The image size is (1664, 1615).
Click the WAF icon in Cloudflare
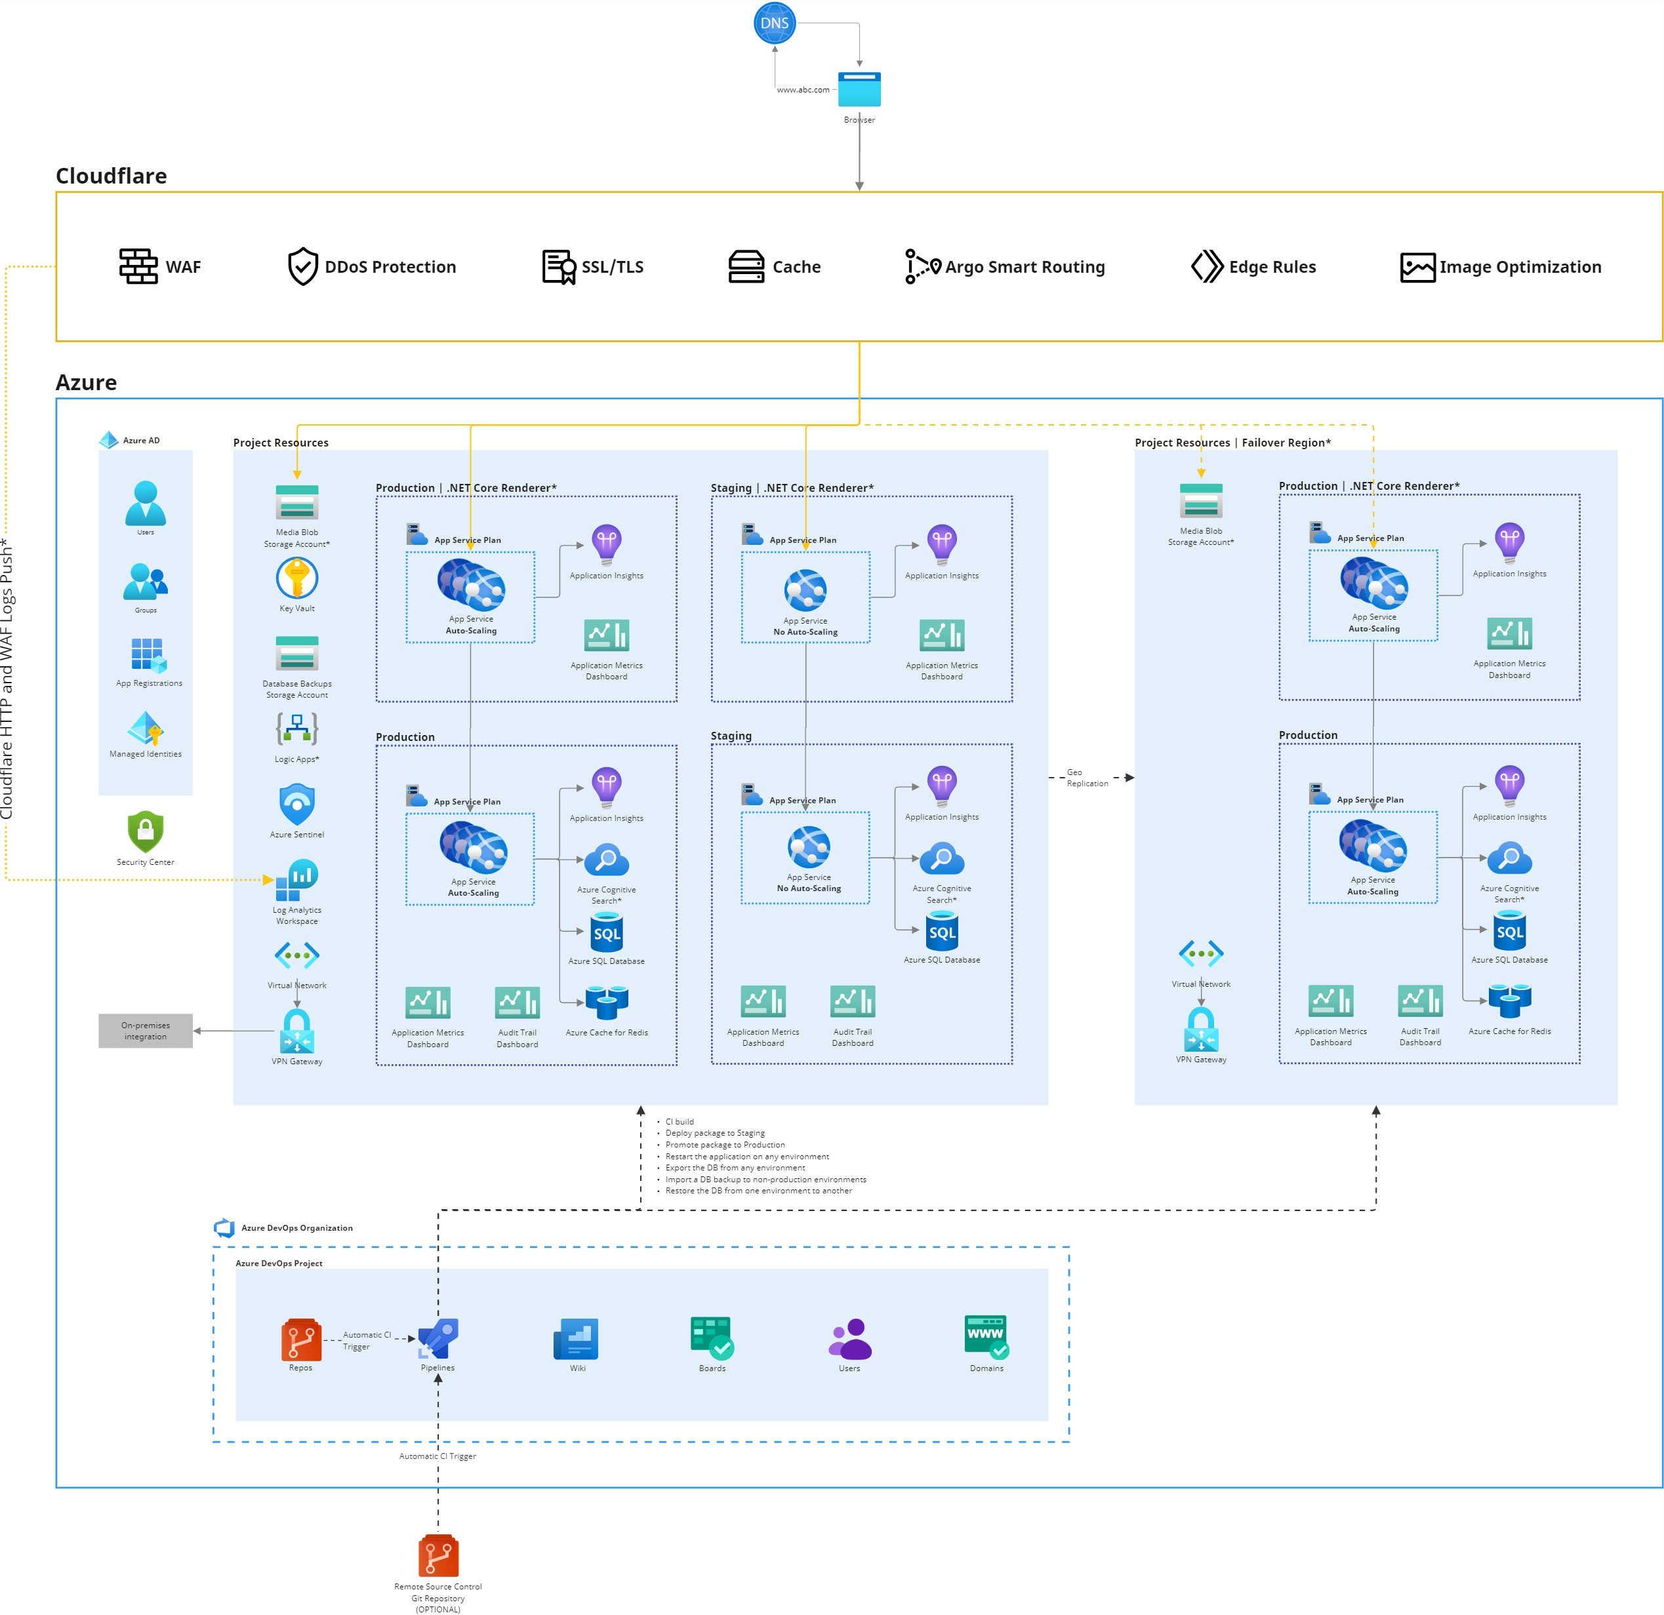pos(138,266)
